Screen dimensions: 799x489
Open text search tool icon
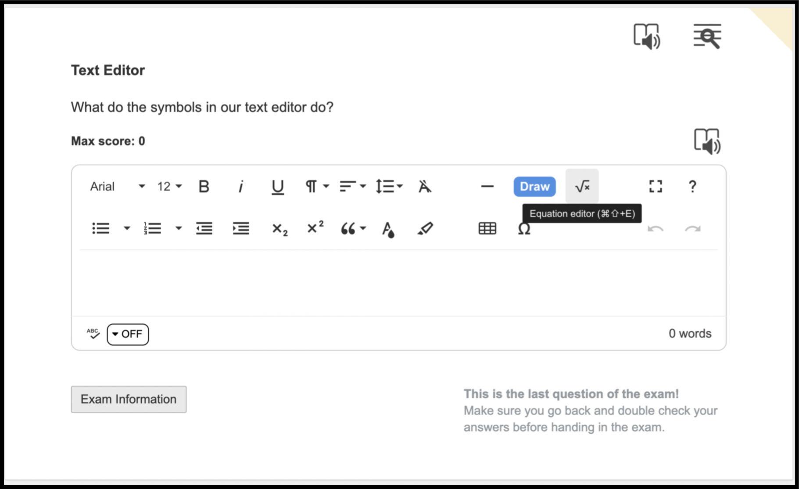click(x=707, y=36)
